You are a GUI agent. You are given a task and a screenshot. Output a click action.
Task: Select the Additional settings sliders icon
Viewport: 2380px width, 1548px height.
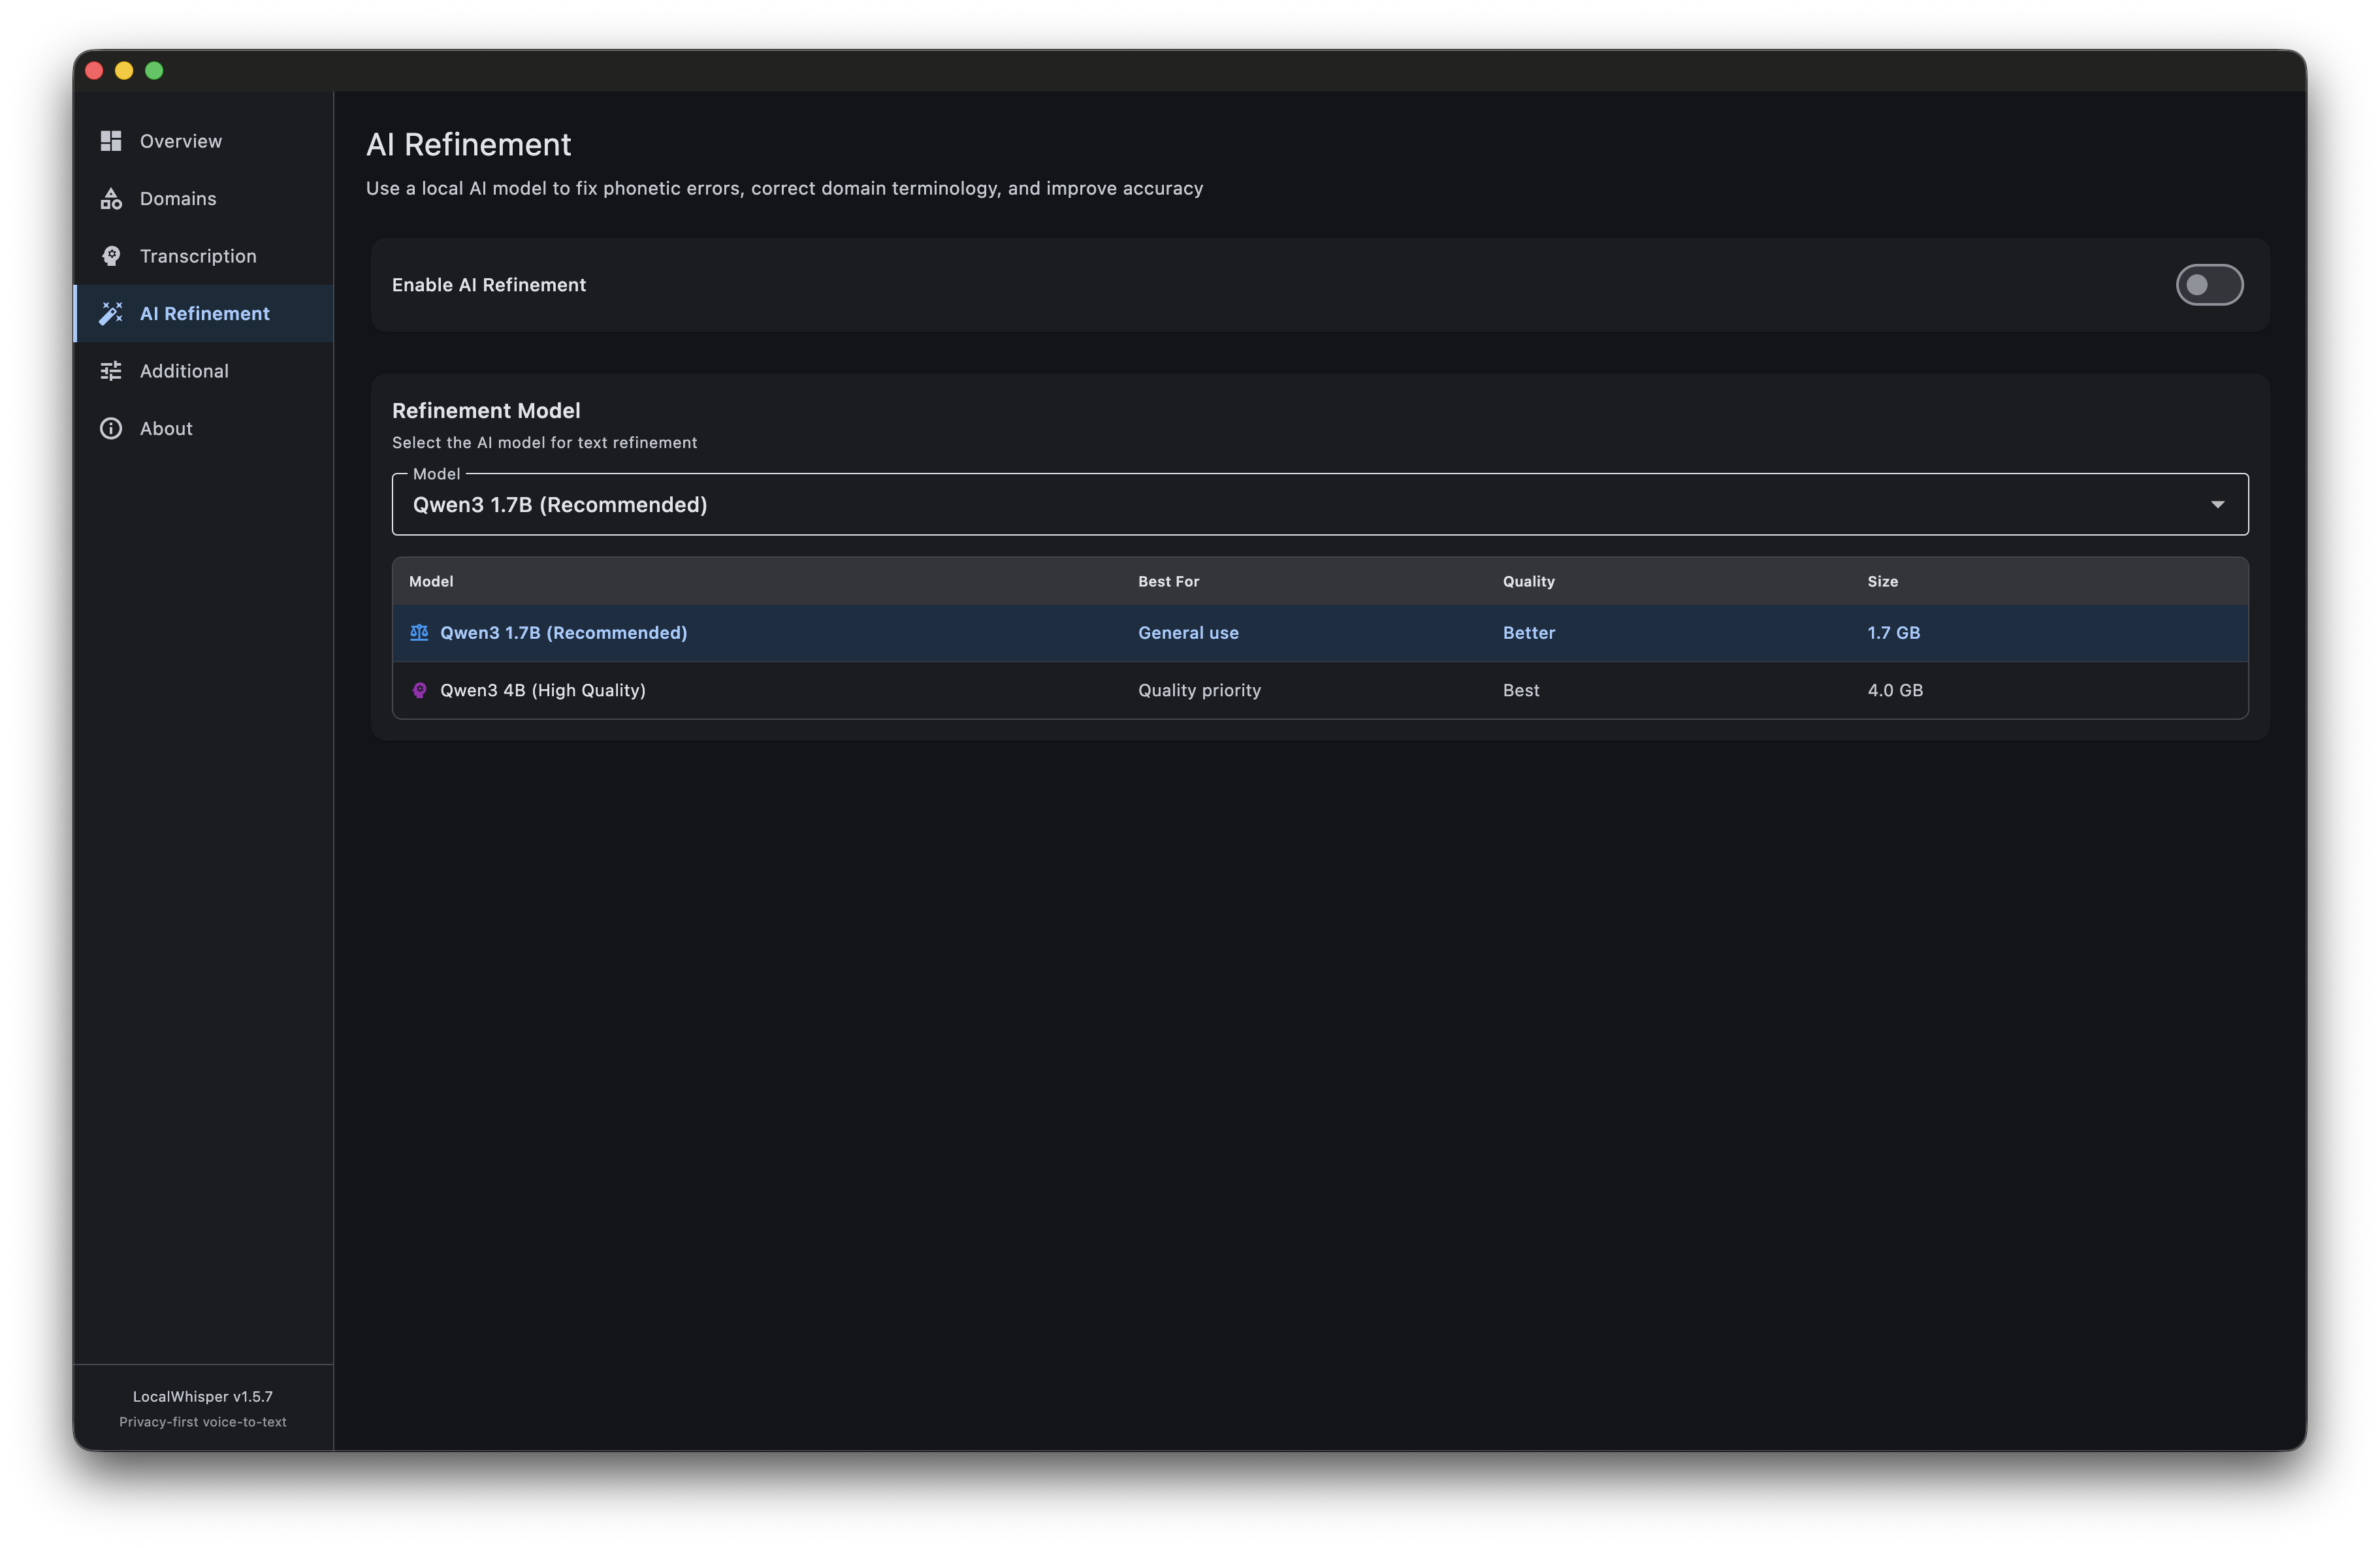111,370
